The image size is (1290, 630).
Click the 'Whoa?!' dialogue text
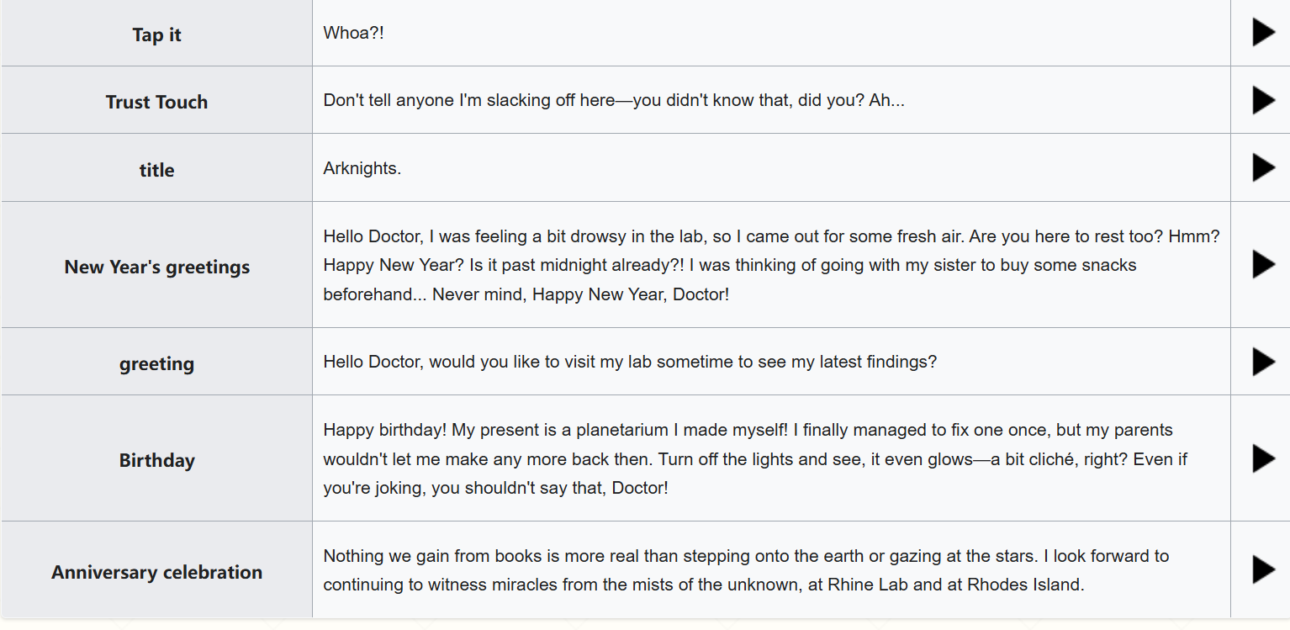[x=354, y=33]
